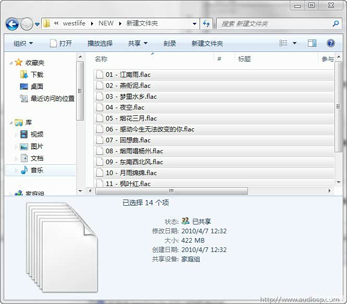Click the Forward navigation arrow button

(x=27, y=24)
